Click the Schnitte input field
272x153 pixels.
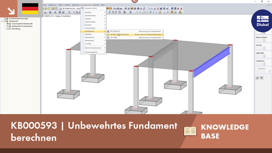[x=259, y=48]
